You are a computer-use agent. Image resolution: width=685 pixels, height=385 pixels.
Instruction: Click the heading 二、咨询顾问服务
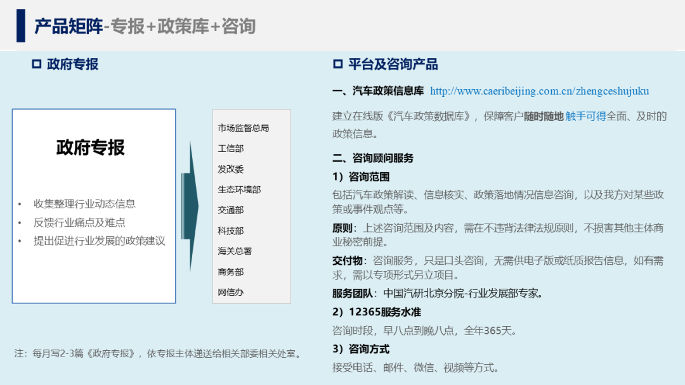point(373,158)
